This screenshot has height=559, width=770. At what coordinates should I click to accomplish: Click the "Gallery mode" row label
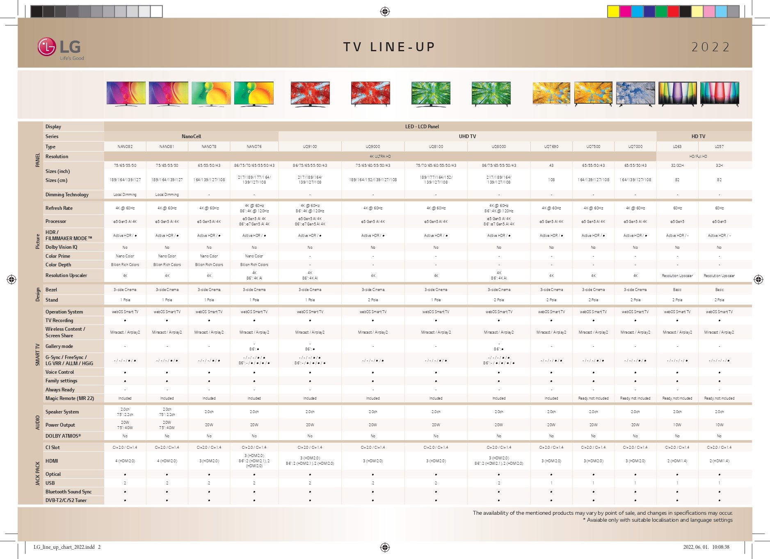[59, 346]
